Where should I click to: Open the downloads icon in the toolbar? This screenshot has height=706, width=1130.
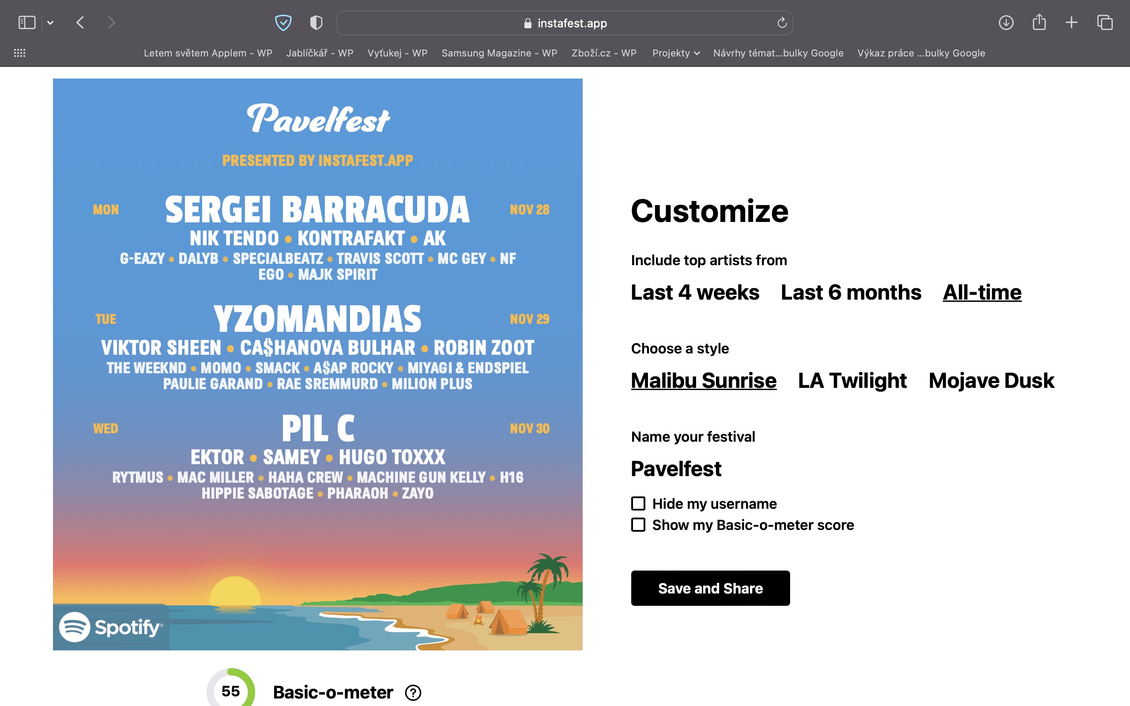[1006, 23]
